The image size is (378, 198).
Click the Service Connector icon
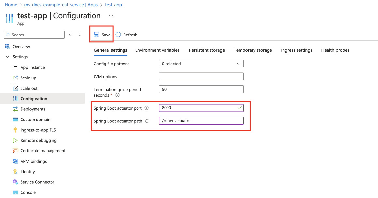point(15,182)
